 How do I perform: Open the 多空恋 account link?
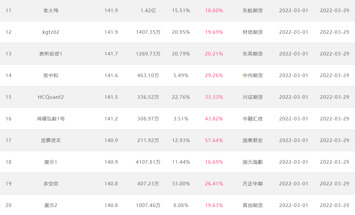tap(51, 184)
